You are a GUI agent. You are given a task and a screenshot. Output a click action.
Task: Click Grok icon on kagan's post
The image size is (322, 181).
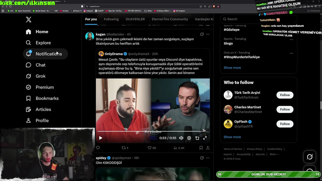202,34
